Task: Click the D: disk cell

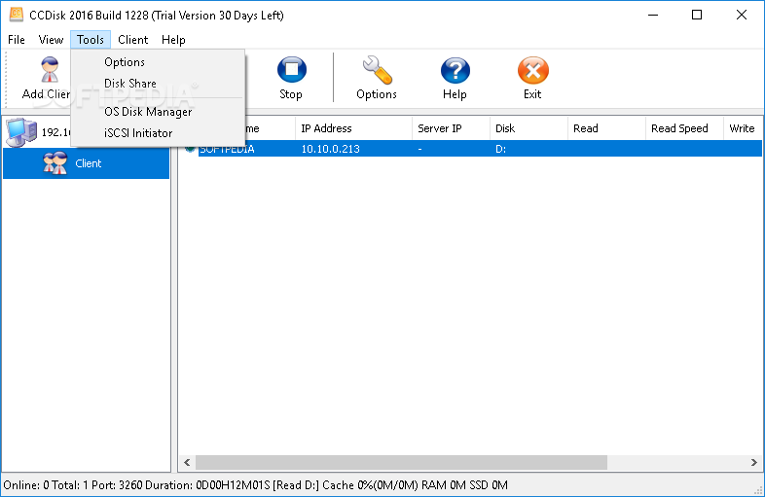Action: (x=500, y=149)
